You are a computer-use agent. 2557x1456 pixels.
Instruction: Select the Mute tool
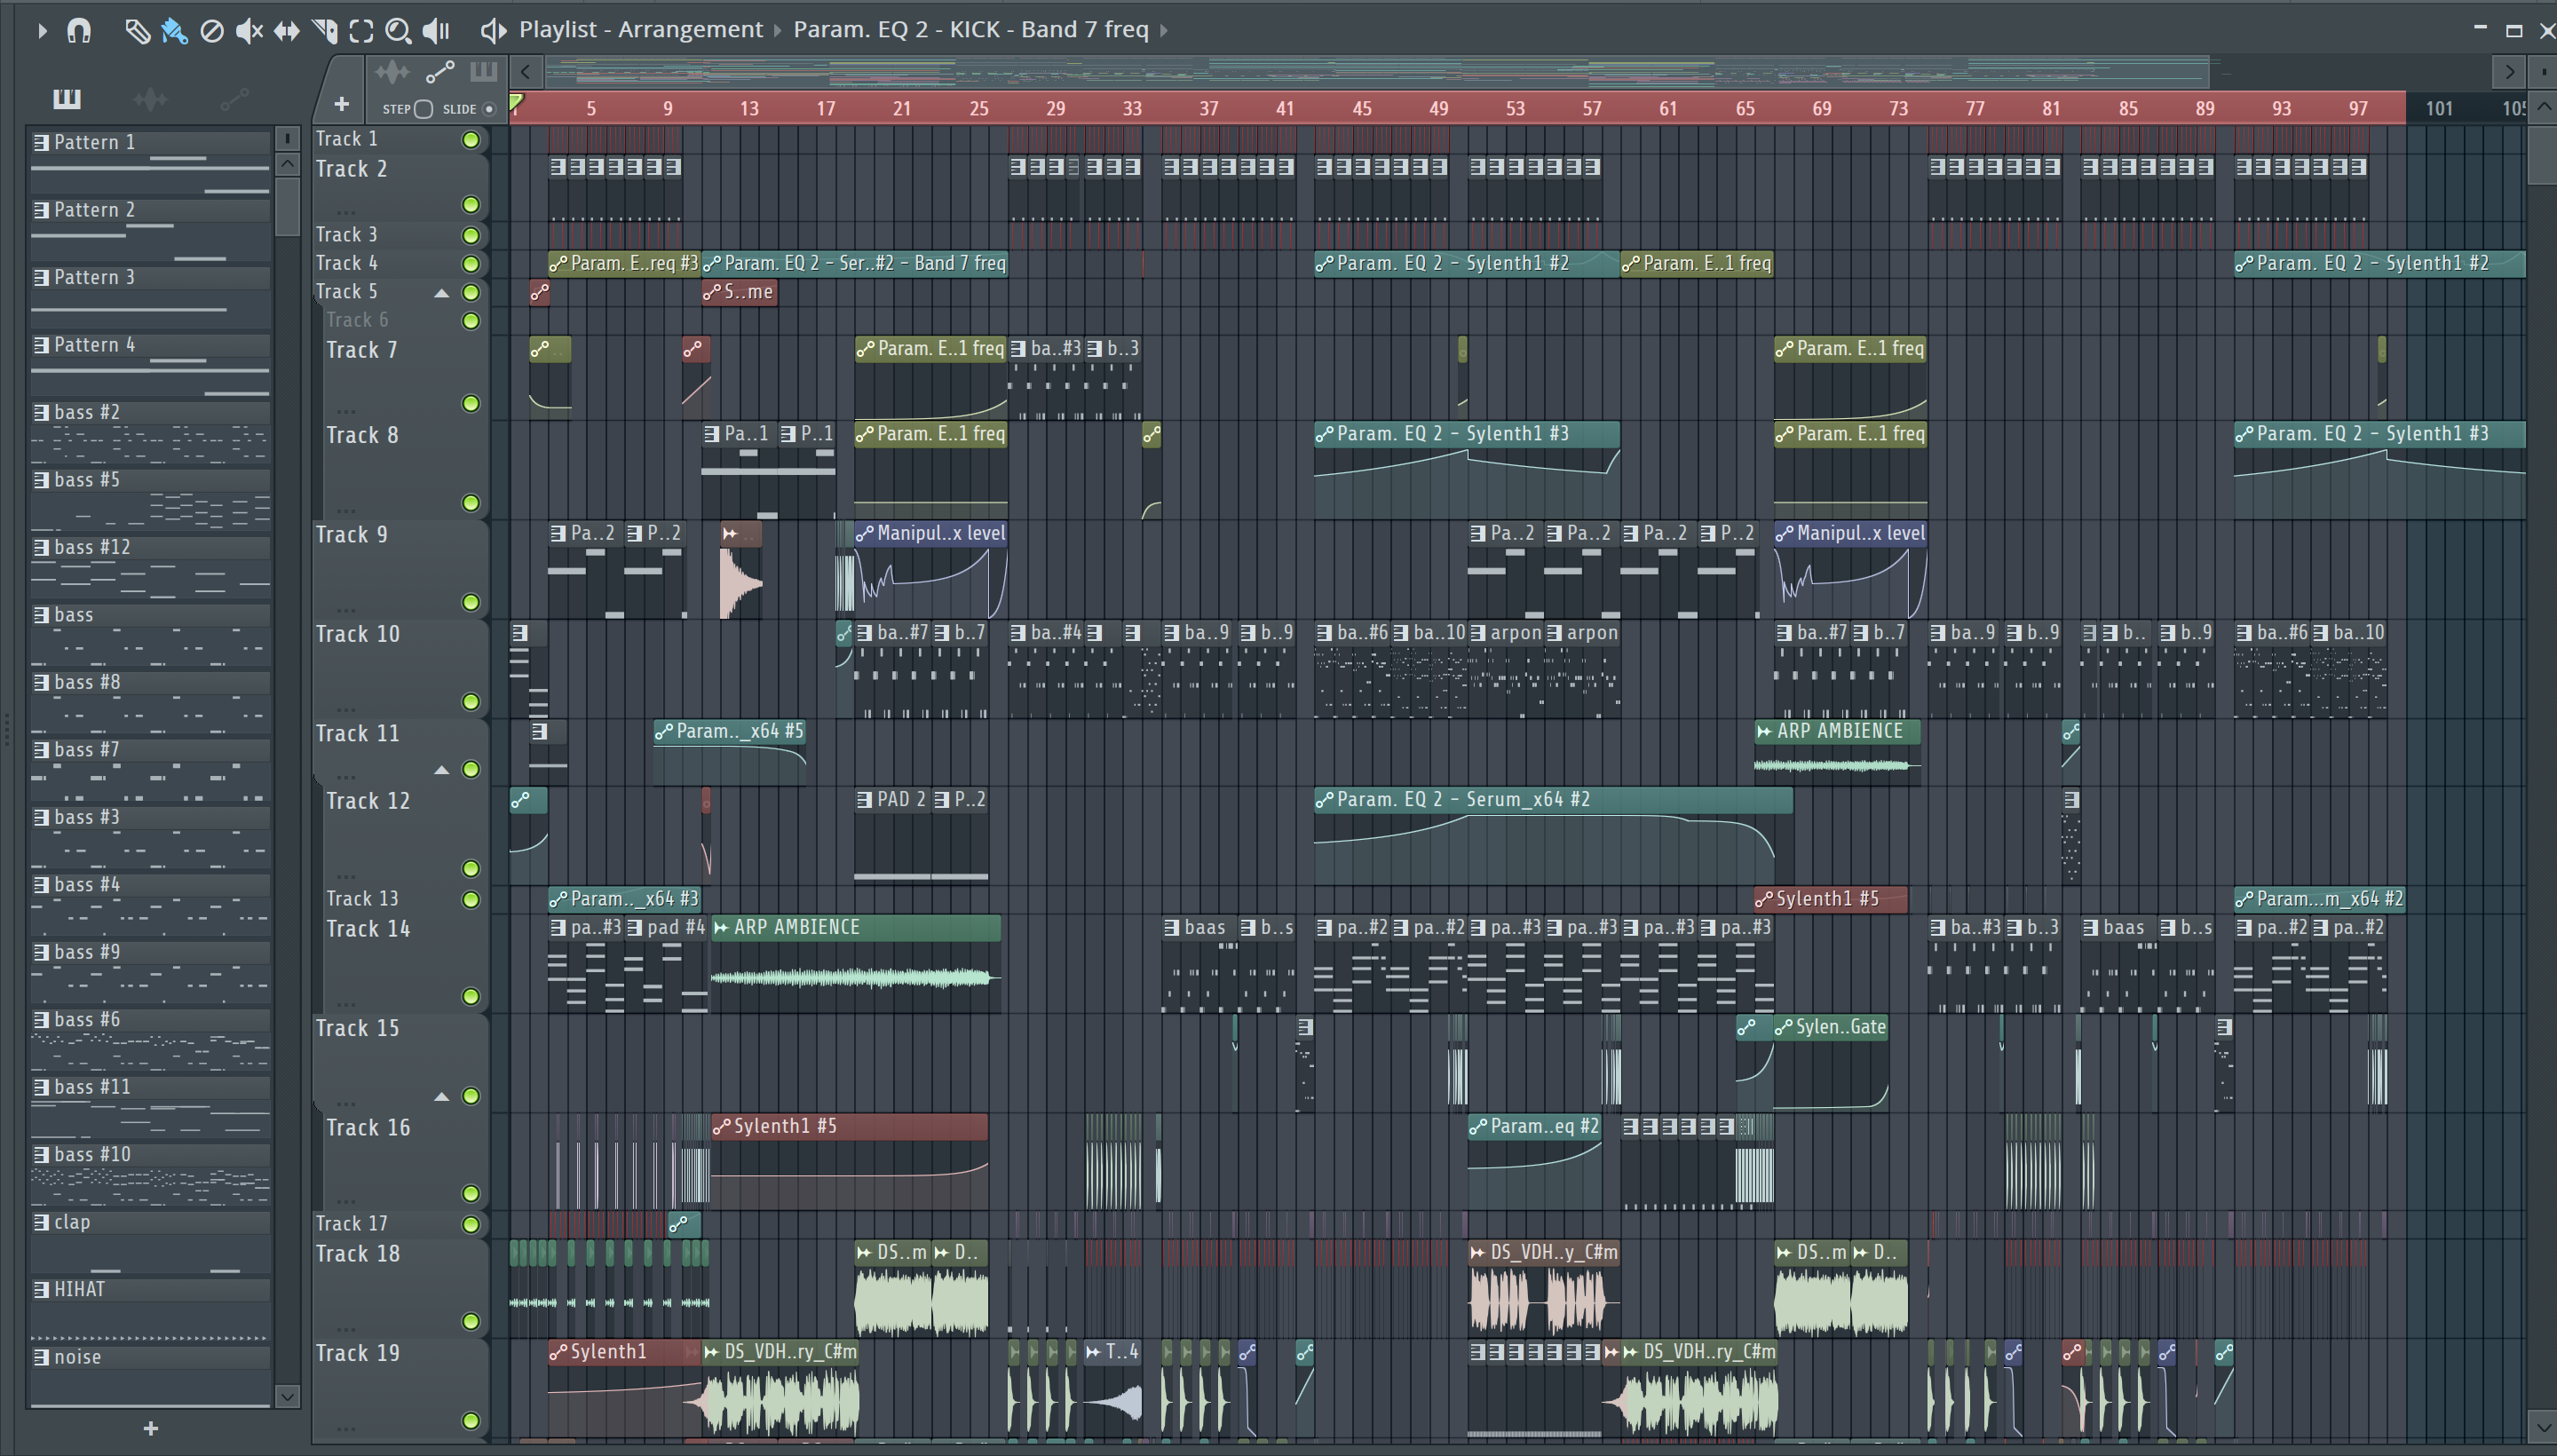249,31
